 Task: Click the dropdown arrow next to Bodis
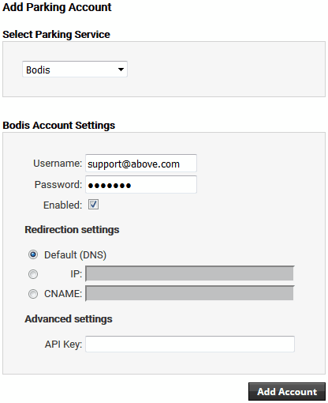121,70
